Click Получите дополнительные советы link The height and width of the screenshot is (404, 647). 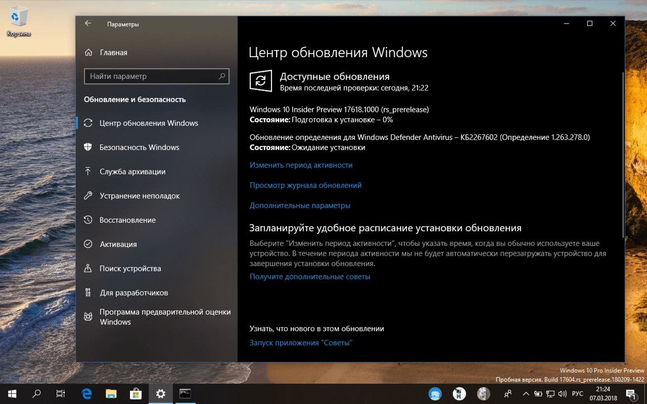(x=310, y=277)
